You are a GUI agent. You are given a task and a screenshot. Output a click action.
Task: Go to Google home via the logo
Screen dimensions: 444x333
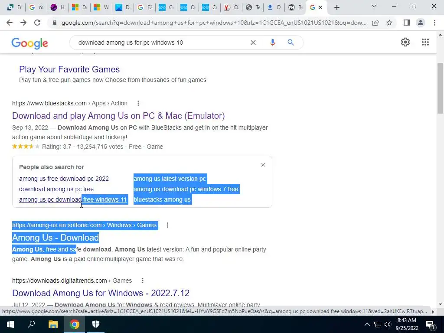(x=30, y=43)
